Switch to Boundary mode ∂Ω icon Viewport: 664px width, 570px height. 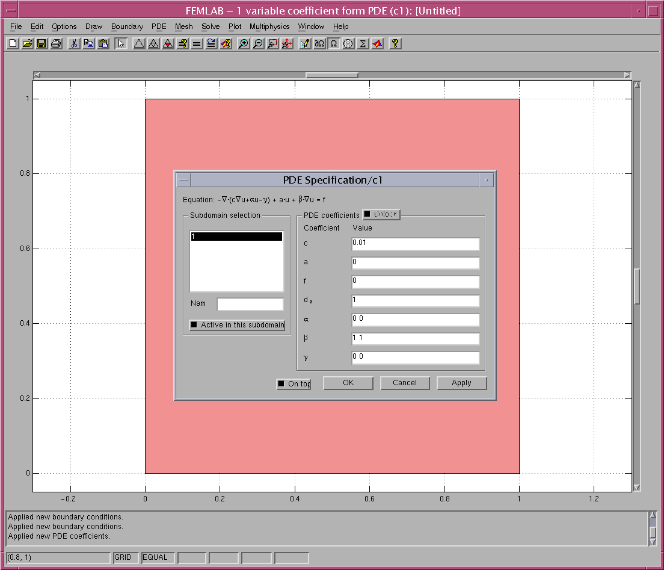[x=319, y=44]
